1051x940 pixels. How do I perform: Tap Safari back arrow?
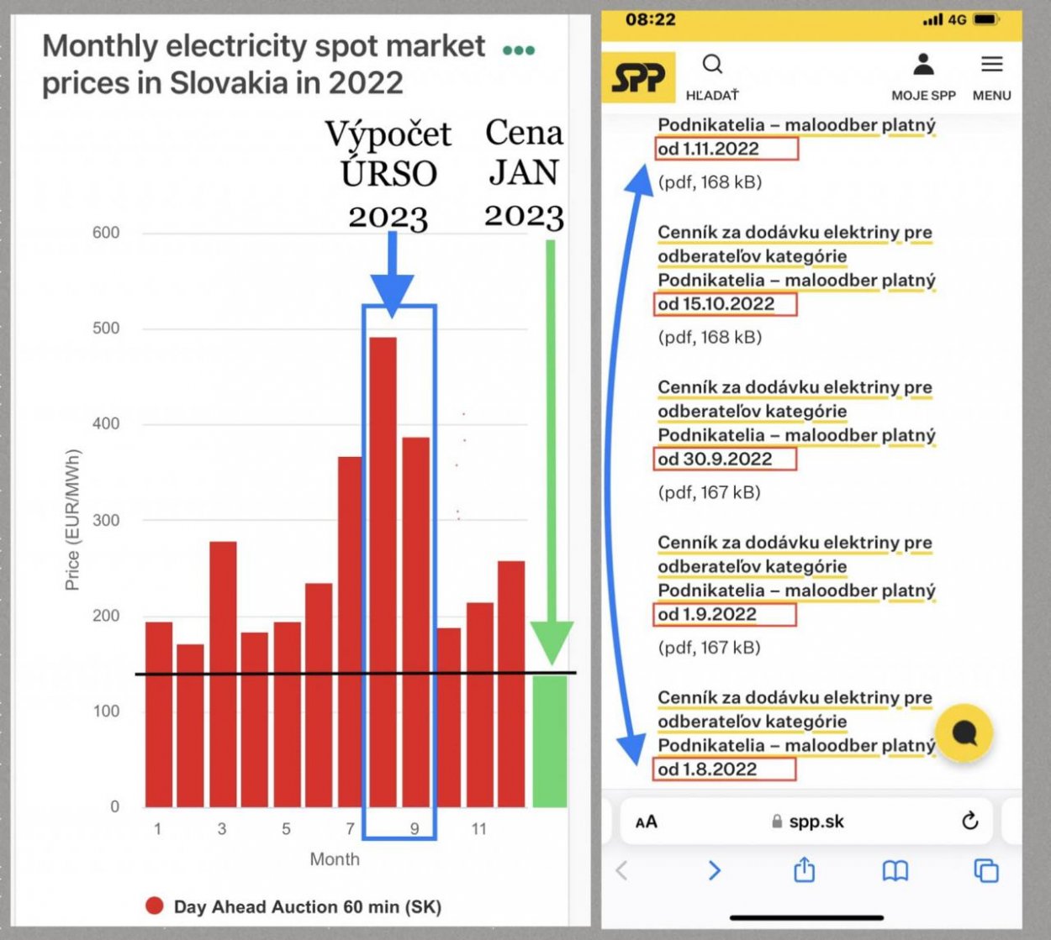(622, 870)
